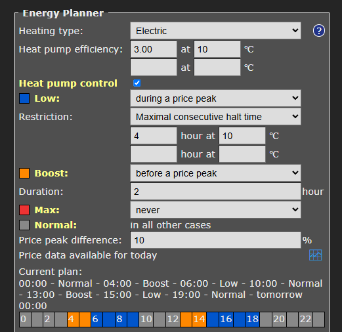Click the grey Normal color swatch
Image resolution: width=342 pixels, height=332 pixels.
[24, 225]
